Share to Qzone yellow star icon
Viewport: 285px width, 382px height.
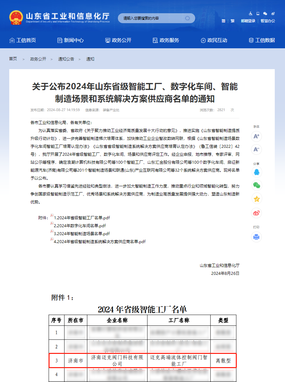pyautogui.click(x=256, y=199)
